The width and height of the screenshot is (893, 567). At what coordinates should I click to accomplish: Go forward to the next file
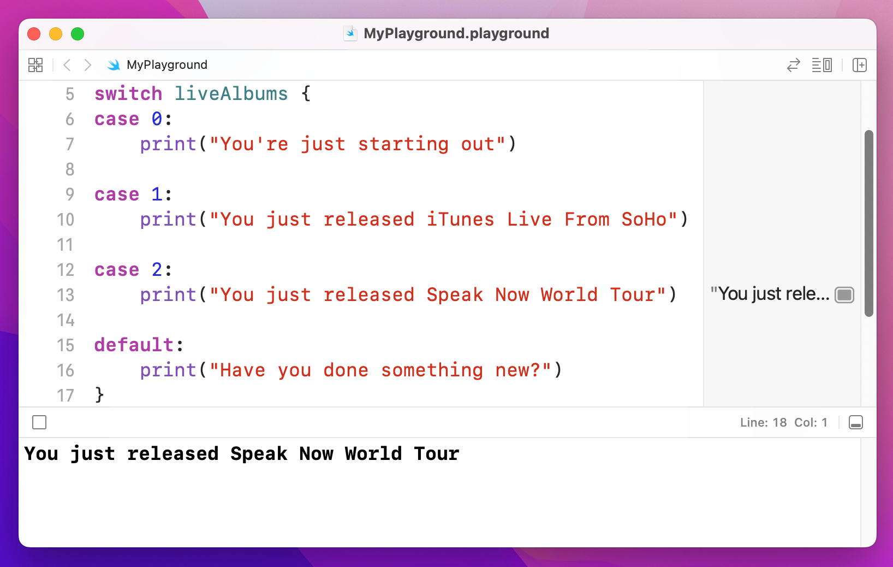[x=87, y=65]
